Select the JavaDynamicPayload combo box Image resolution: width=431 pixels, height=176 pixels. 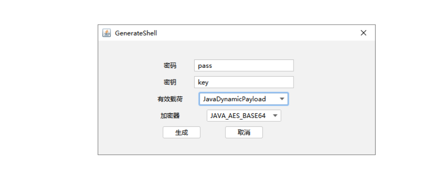click(x=244, y=99)
